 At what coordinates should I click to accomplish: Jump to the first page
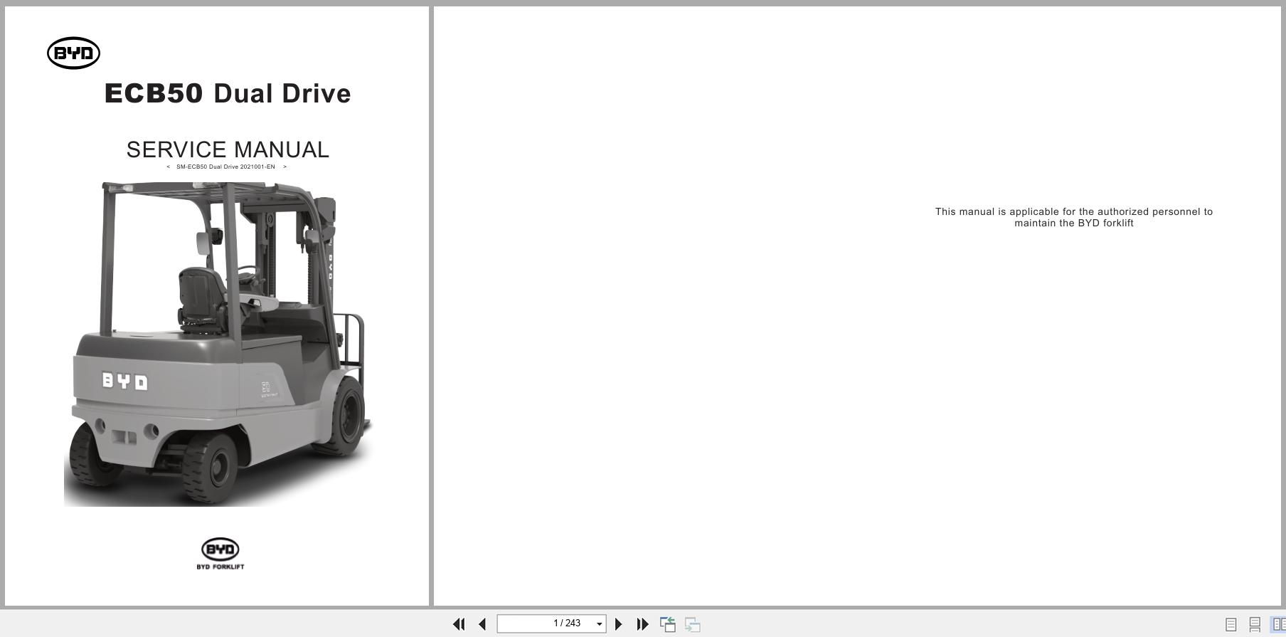click(x=459, y=624)
